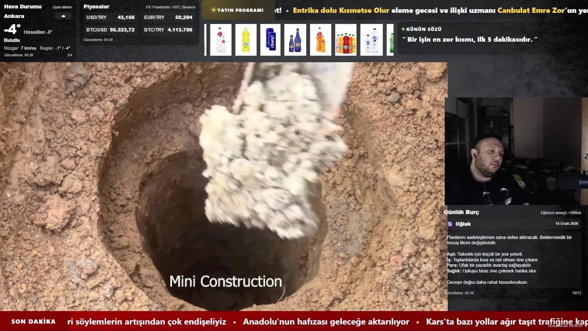Click the 'Bugün: -1° / -4°' range
This screenshot has height=331, width=588.
[55, 48]
